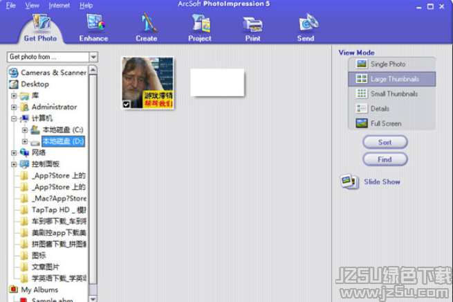Click folder tree scrollbar down arrow
The image size is (453, 302).
[x=93, y=299]
